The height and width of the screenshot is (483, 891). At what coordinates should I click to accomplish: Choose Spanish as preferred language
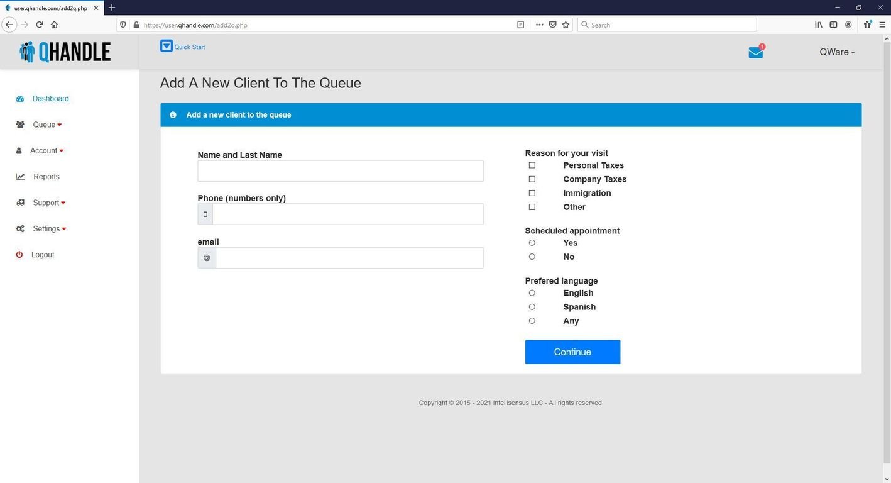coord(532,307)
